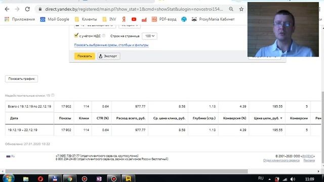Click the Расход всего, руб. column header
Screen dimensions: 324x182
131,118
